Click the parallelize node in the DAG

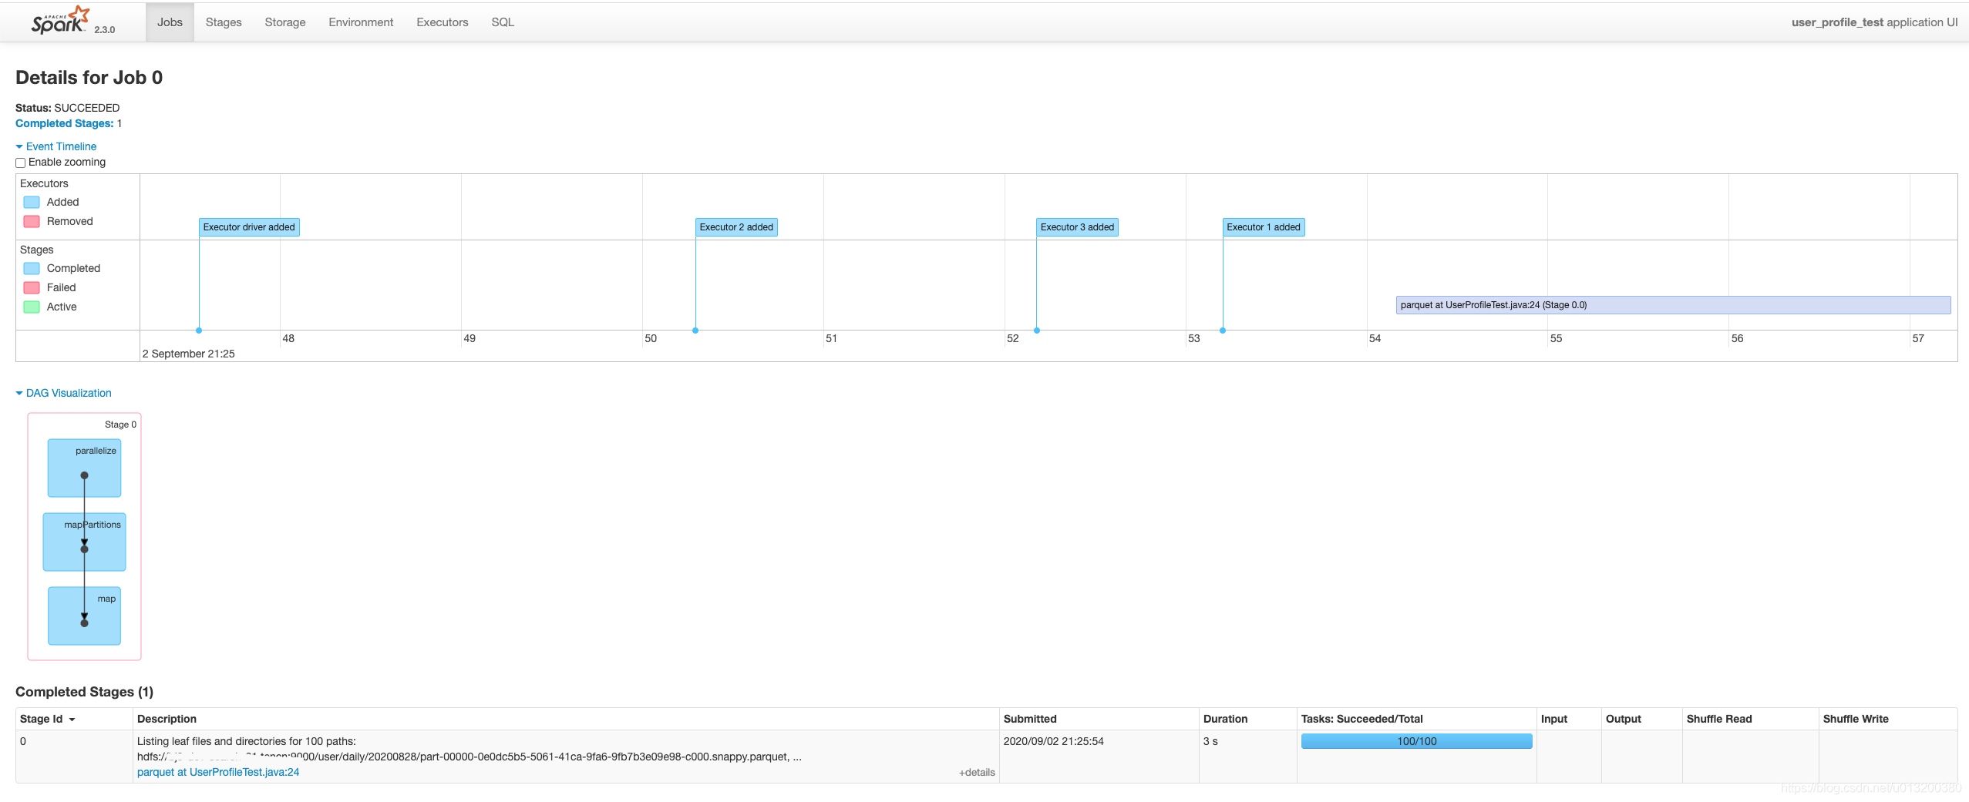(85, 468)
